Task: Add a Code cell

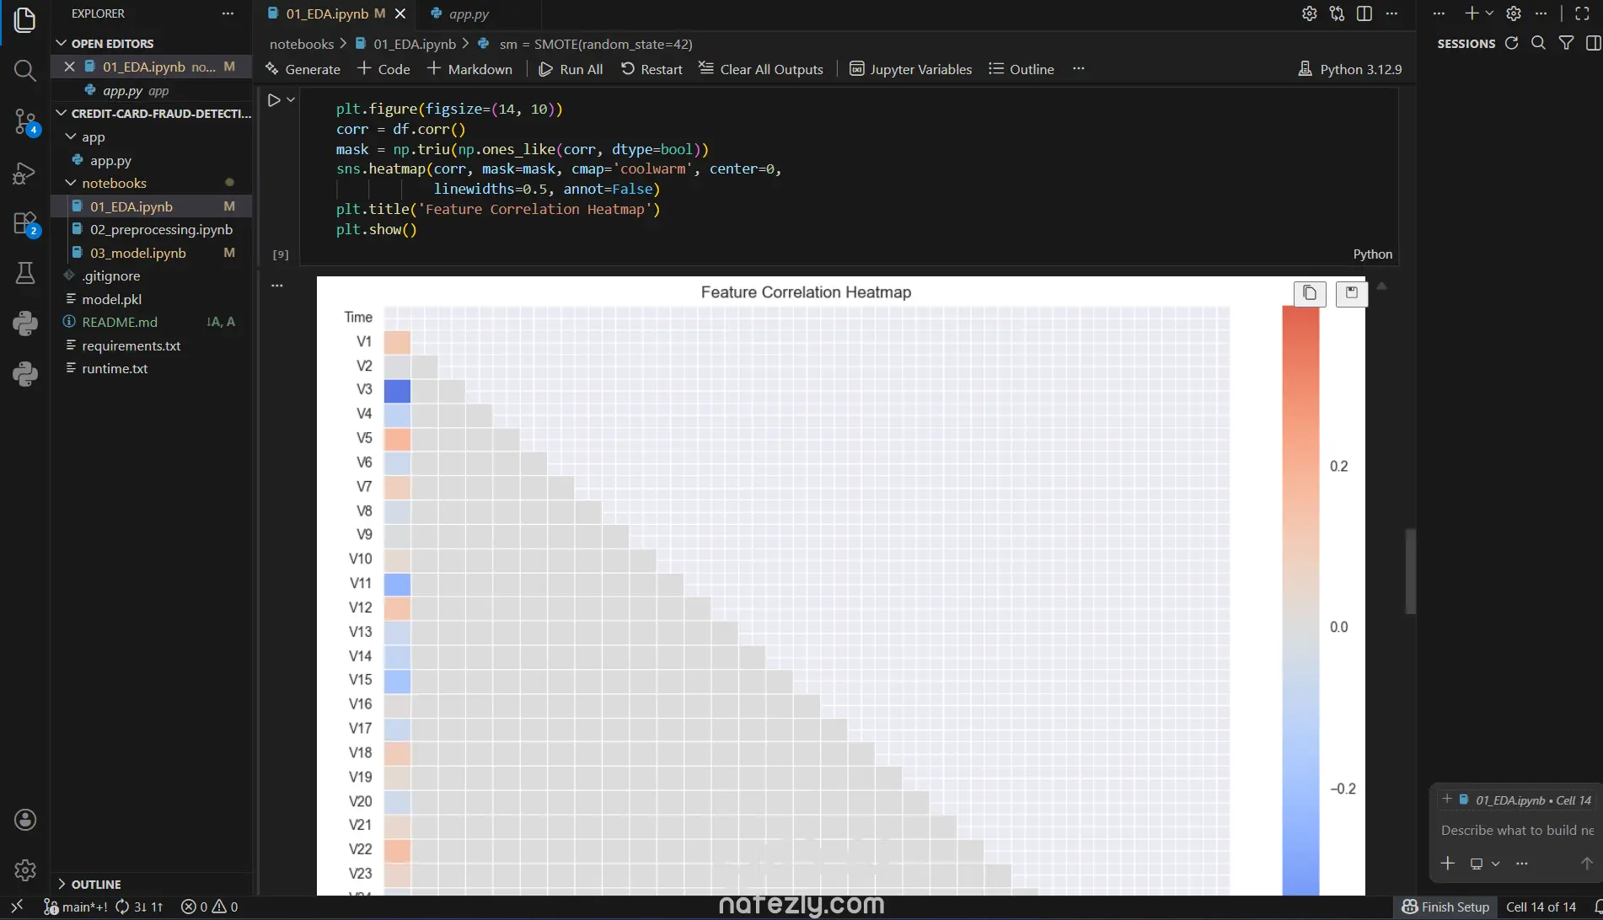Action: point(384,69)
